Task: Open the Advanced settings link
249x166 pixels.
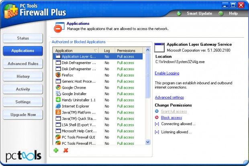Action: click(169, 97)
